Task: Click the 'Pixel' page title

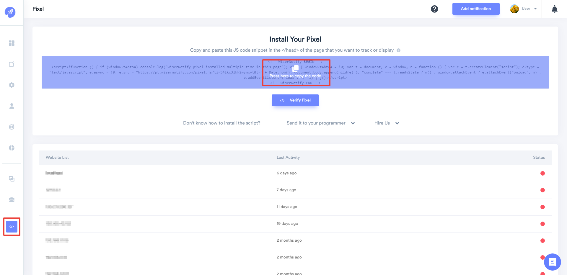Action: point(38,9)
